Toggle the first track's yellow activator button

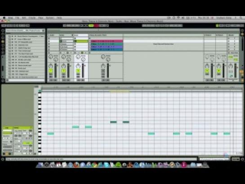coord(51,71)
